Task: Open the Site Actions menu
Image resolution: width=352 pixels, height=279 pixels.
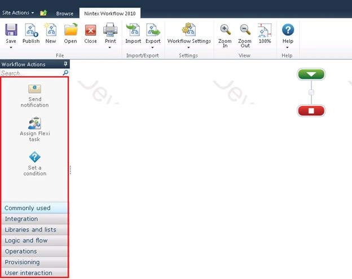Action: pyautogui.click(x=18, y=13)
